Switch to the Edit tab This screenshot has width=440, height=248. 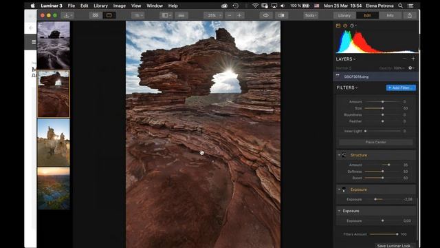[367, 15]
